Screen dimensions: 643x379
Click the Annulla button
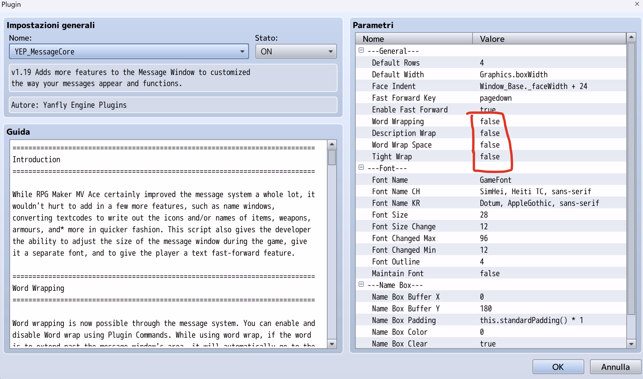point(615,367)
